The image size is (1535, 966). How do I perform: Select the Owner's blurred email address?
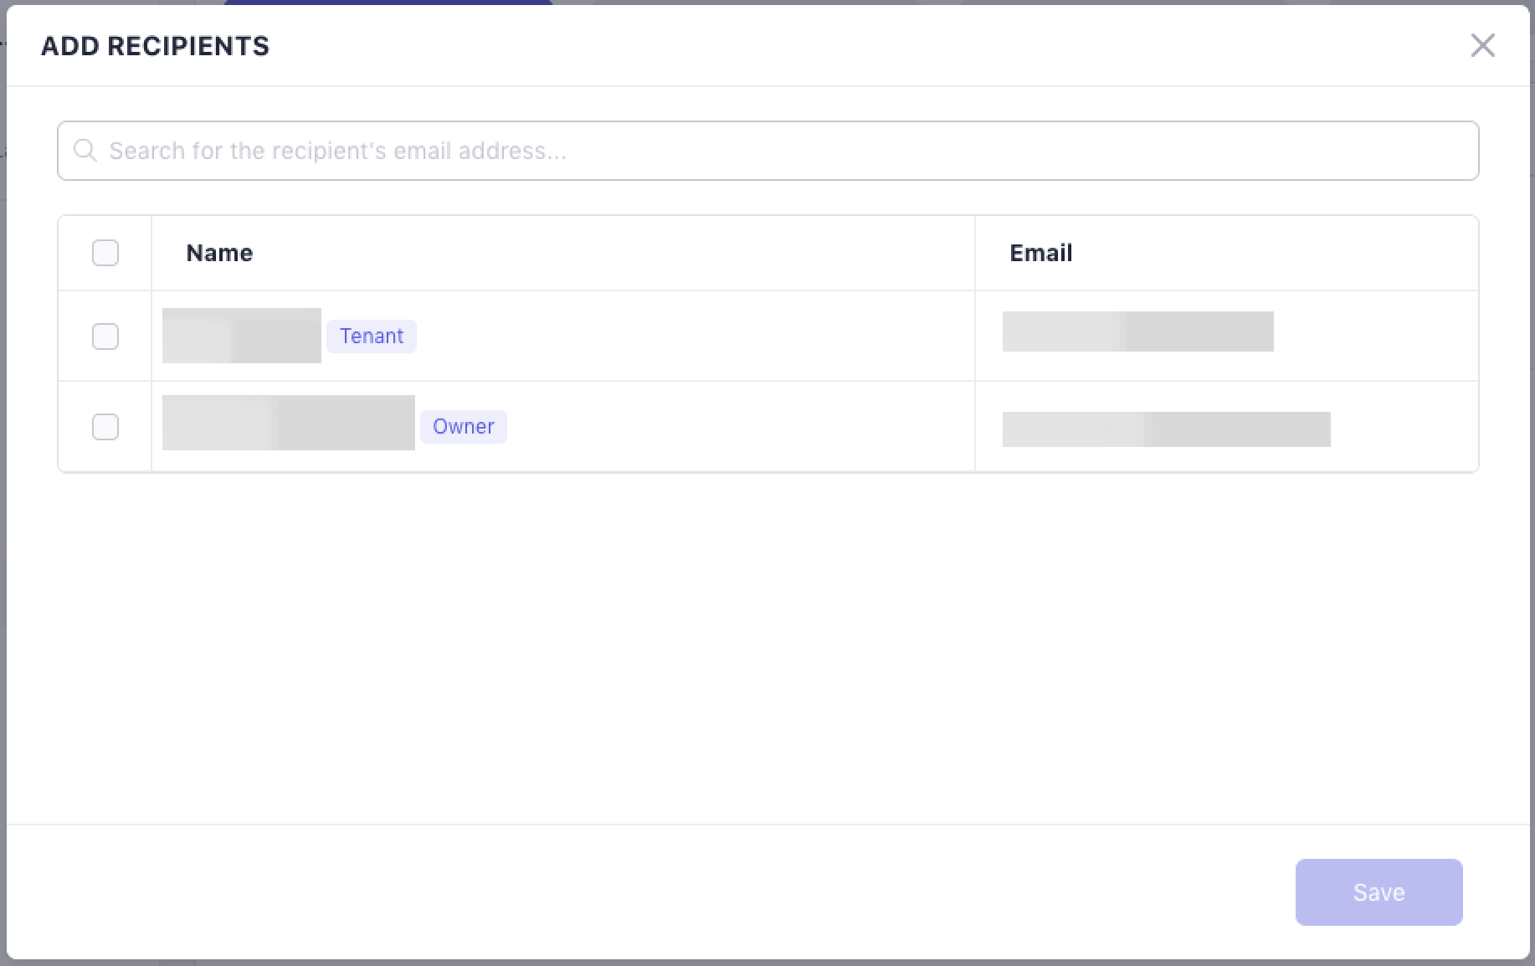click(x=1166, y=429)
